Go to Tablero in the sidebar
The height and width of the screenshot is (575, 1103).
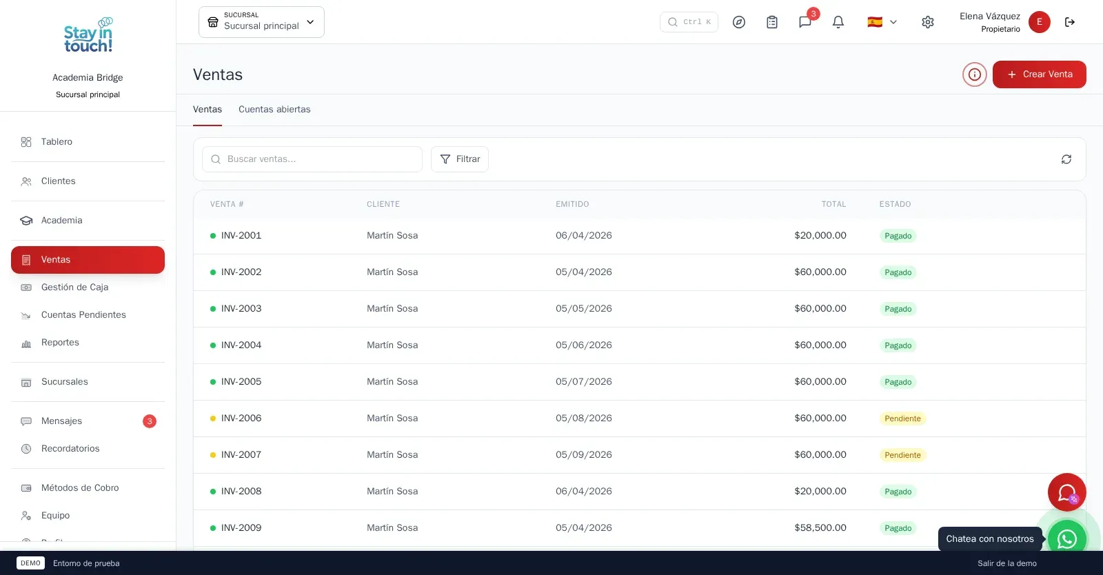[x=88, y=142]
